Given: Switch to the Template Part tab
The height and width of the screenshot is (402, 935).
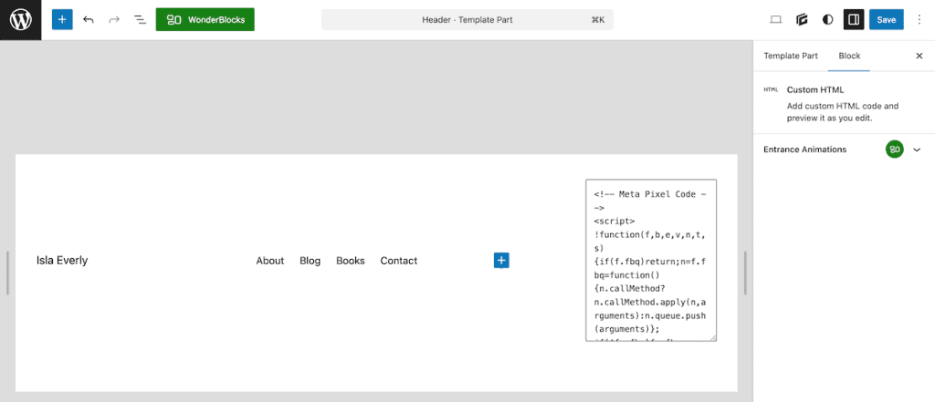Looking at the screenshot, I should 791,56.
